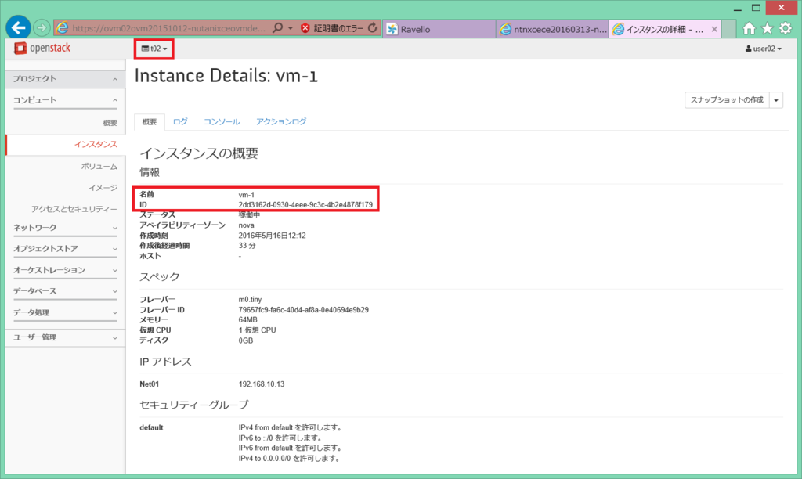The height and width of the screenshot is (479, 802).
Task: Switch to the ntnxcece20160313 browser tab
Action: pyautogui.click(x=552, y=29)
